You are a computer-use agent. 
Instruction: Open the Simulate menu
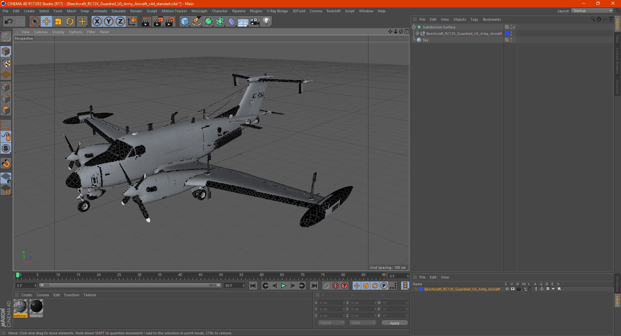coord(119,11)
